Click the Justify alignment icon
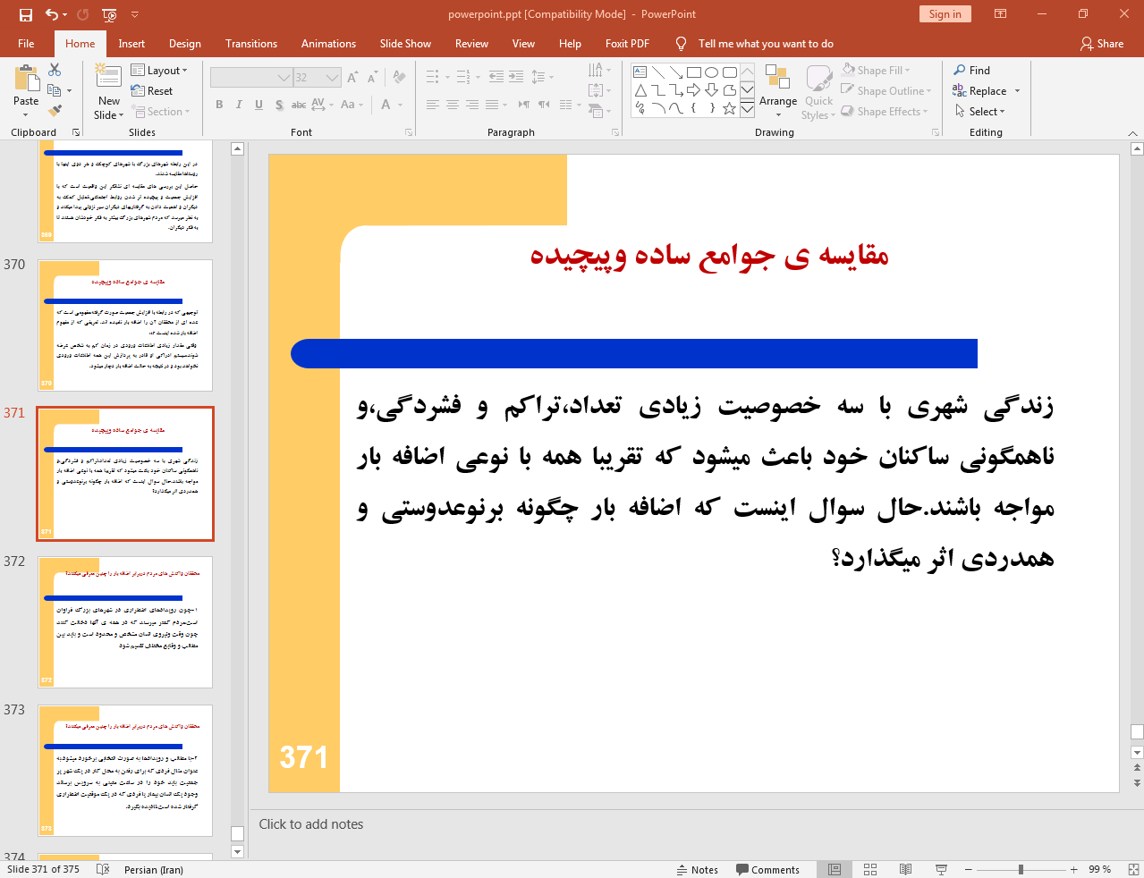The width and height of the screenshot is (1144, 878). (x=492, y=105)
